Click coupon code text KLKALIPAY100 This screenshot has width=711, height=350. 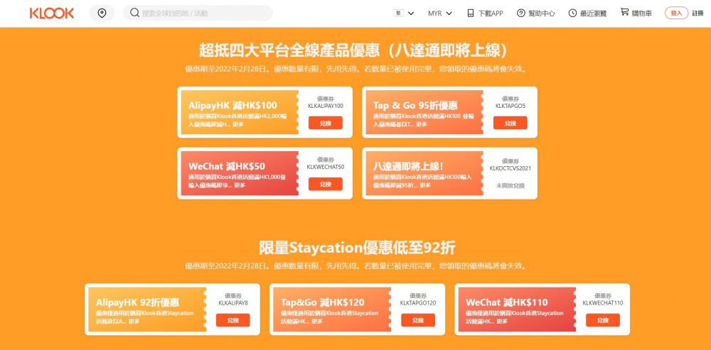(x=326, y=106)
